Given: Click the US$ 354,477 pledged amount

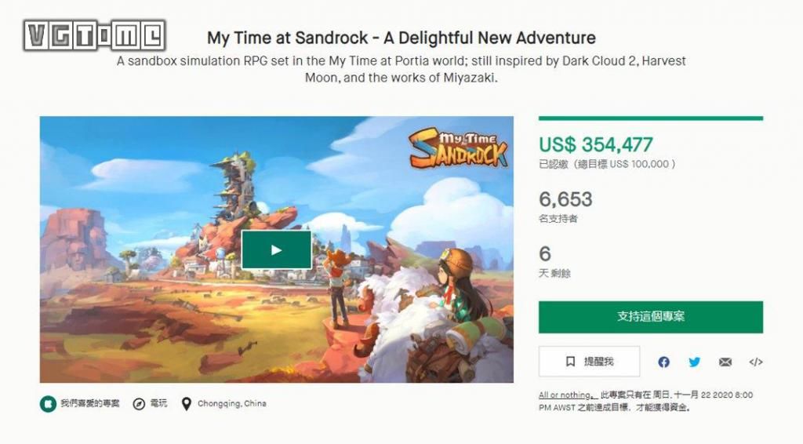Looking at the screenshot, I should pyautogui.click(x=596, y=145).
